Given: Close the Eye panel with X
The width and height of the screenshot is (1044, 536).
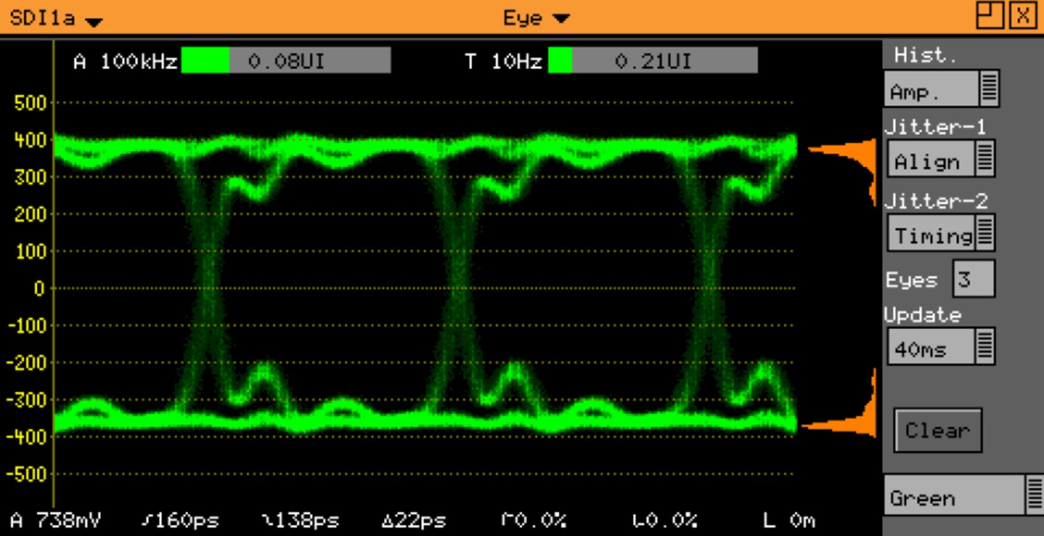Looking at the screenshot, I should 1022,15.
